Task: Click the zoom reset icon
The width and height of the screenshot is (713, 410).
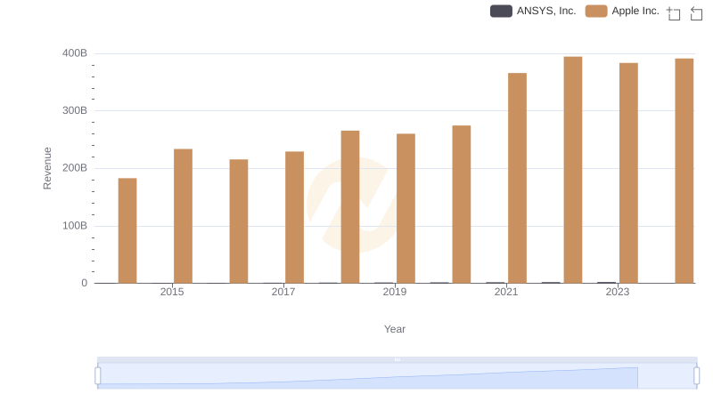Action: tap(697, 13)
